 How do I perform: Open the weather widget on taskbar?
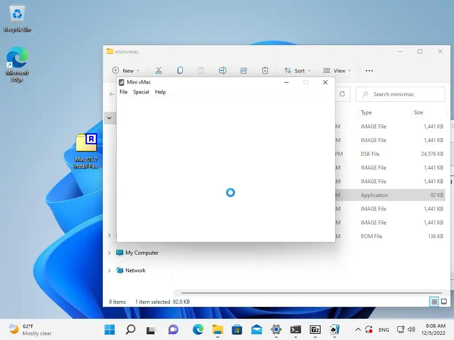click(30, 329)
